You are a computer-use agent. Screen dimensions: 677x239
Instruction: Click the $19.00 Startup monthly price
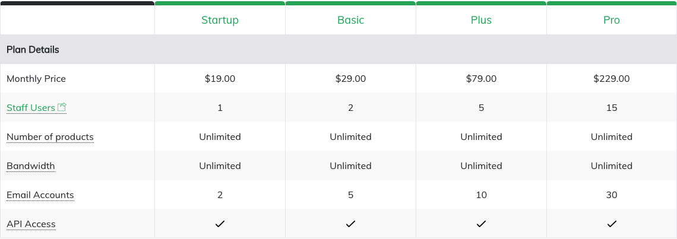click(x=220, y=79)
